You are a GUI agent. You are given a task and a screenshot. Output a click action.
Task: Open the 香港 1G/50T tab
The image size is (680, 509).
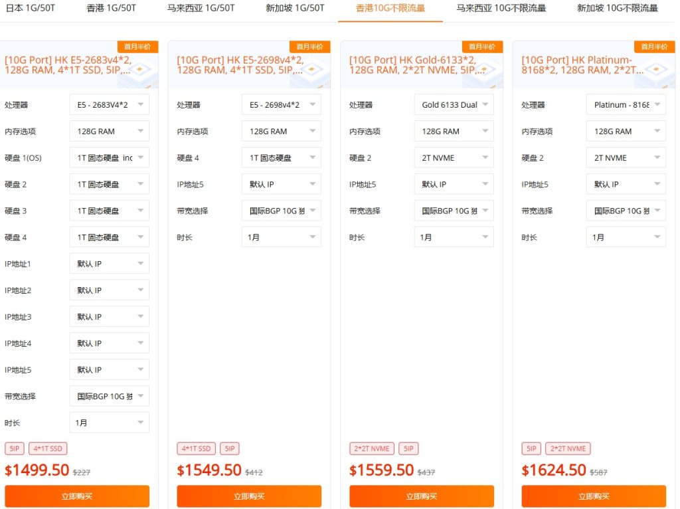pos(111,9)
